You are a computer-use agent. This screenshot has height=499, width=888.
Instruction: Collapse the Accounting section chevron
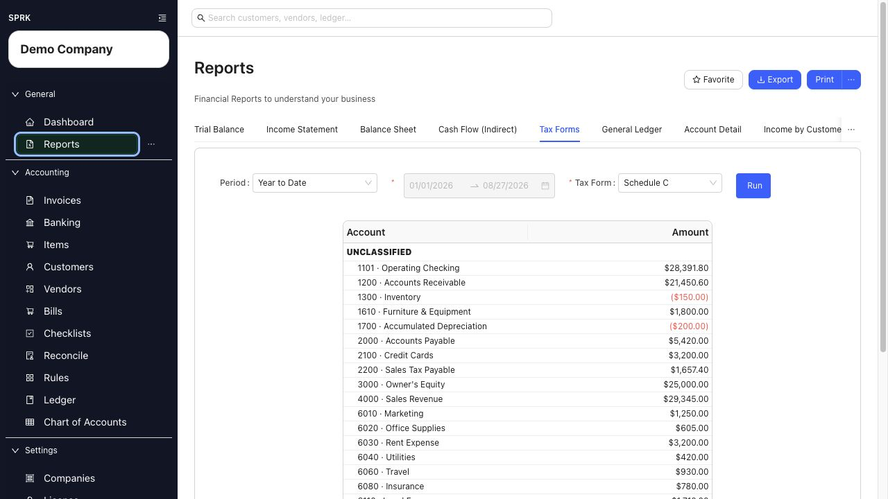(15, 173)
